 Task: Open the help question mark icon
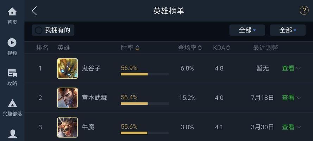[x=304, y=10]
